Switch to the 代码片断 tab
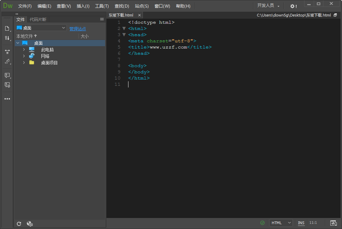 click(38, 19)
